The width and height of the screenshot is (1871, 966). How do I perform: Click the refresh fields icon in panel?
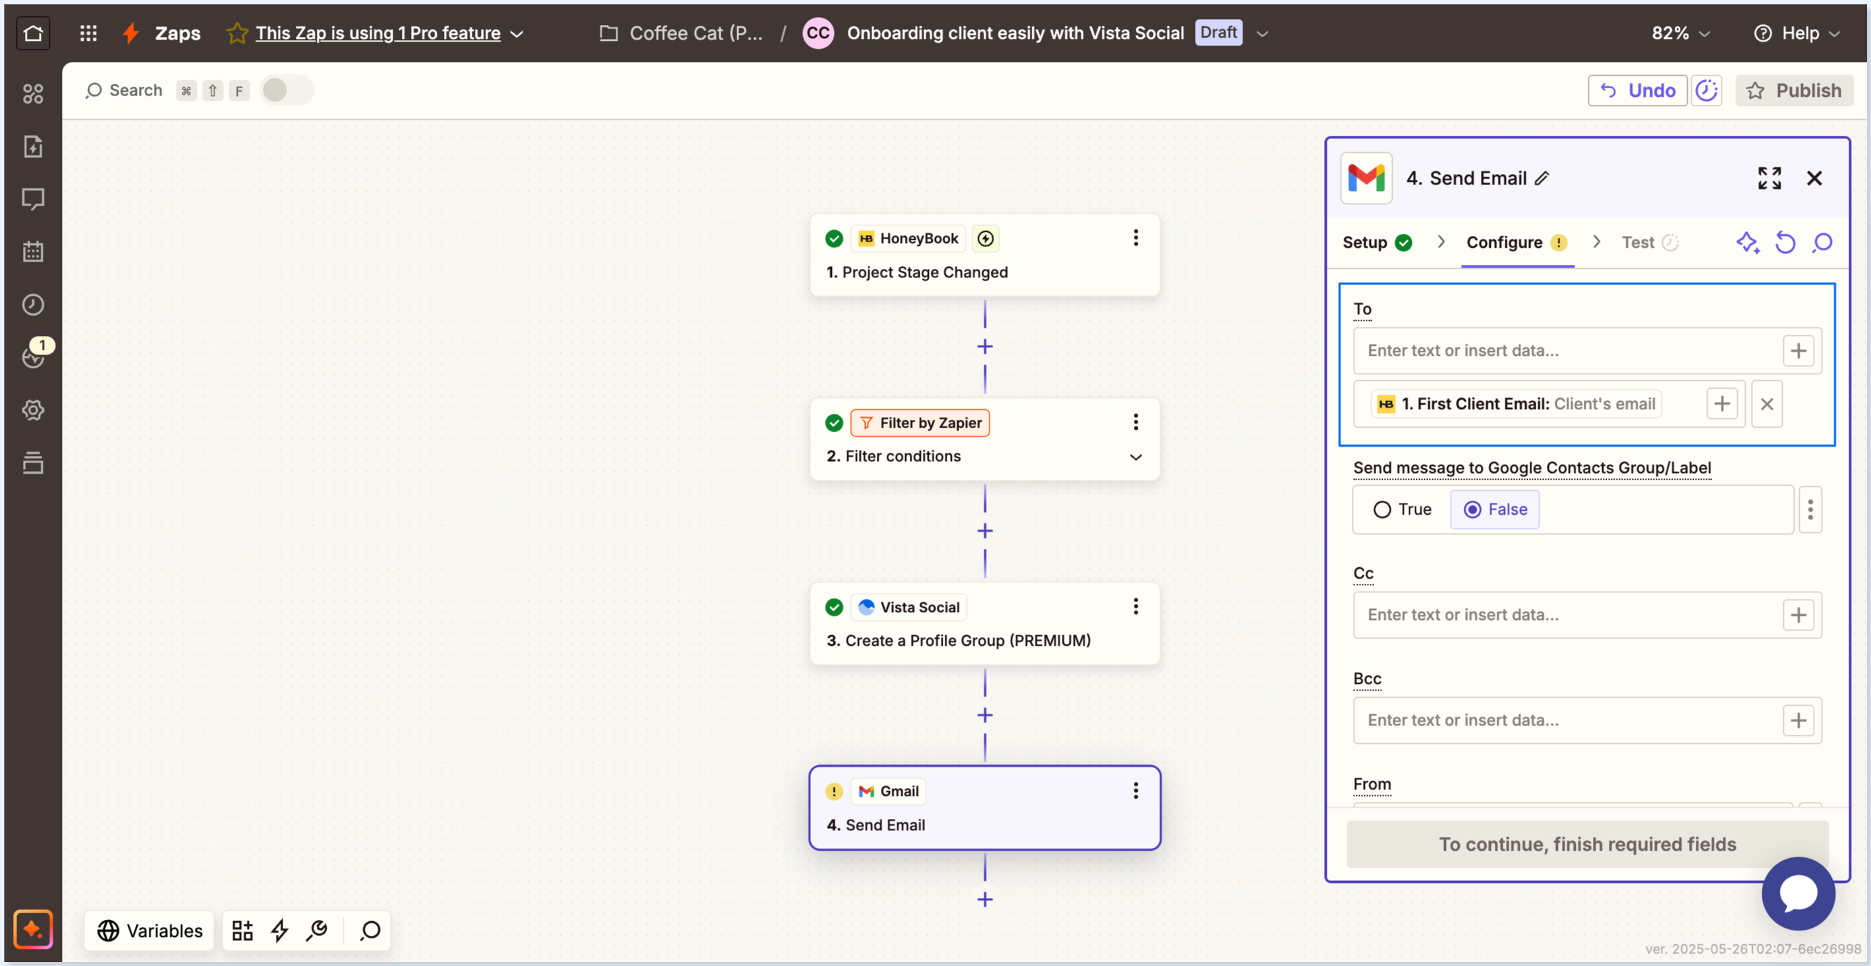1785,242
